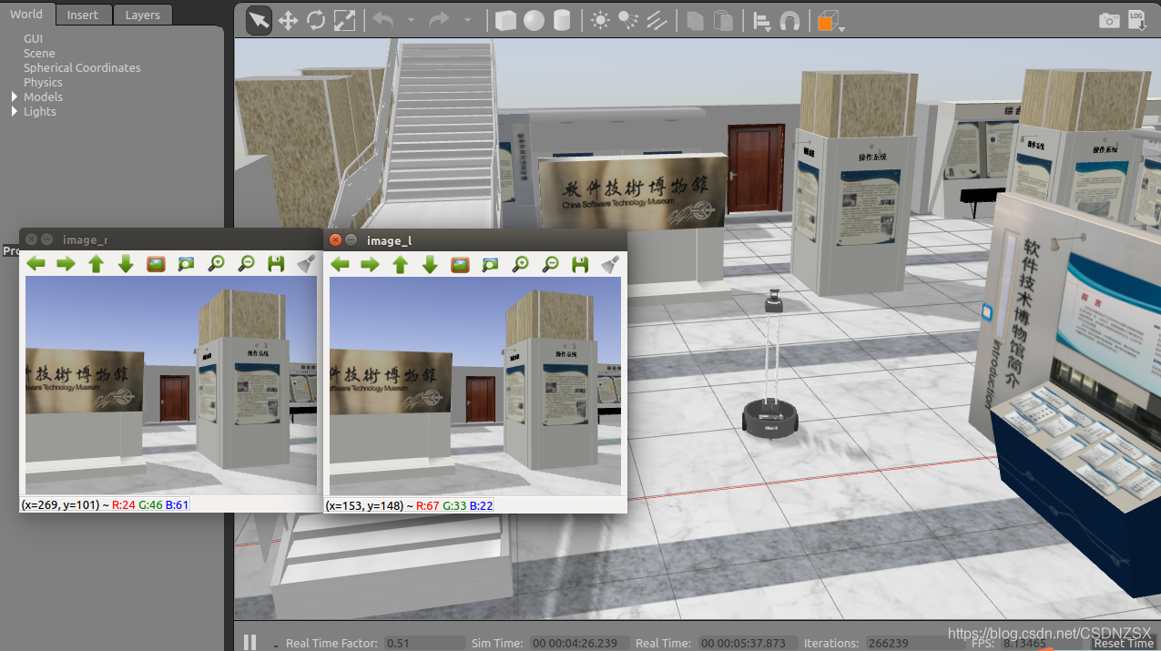
Task: Select the Rotate mode tool
Action: (316, 20)
